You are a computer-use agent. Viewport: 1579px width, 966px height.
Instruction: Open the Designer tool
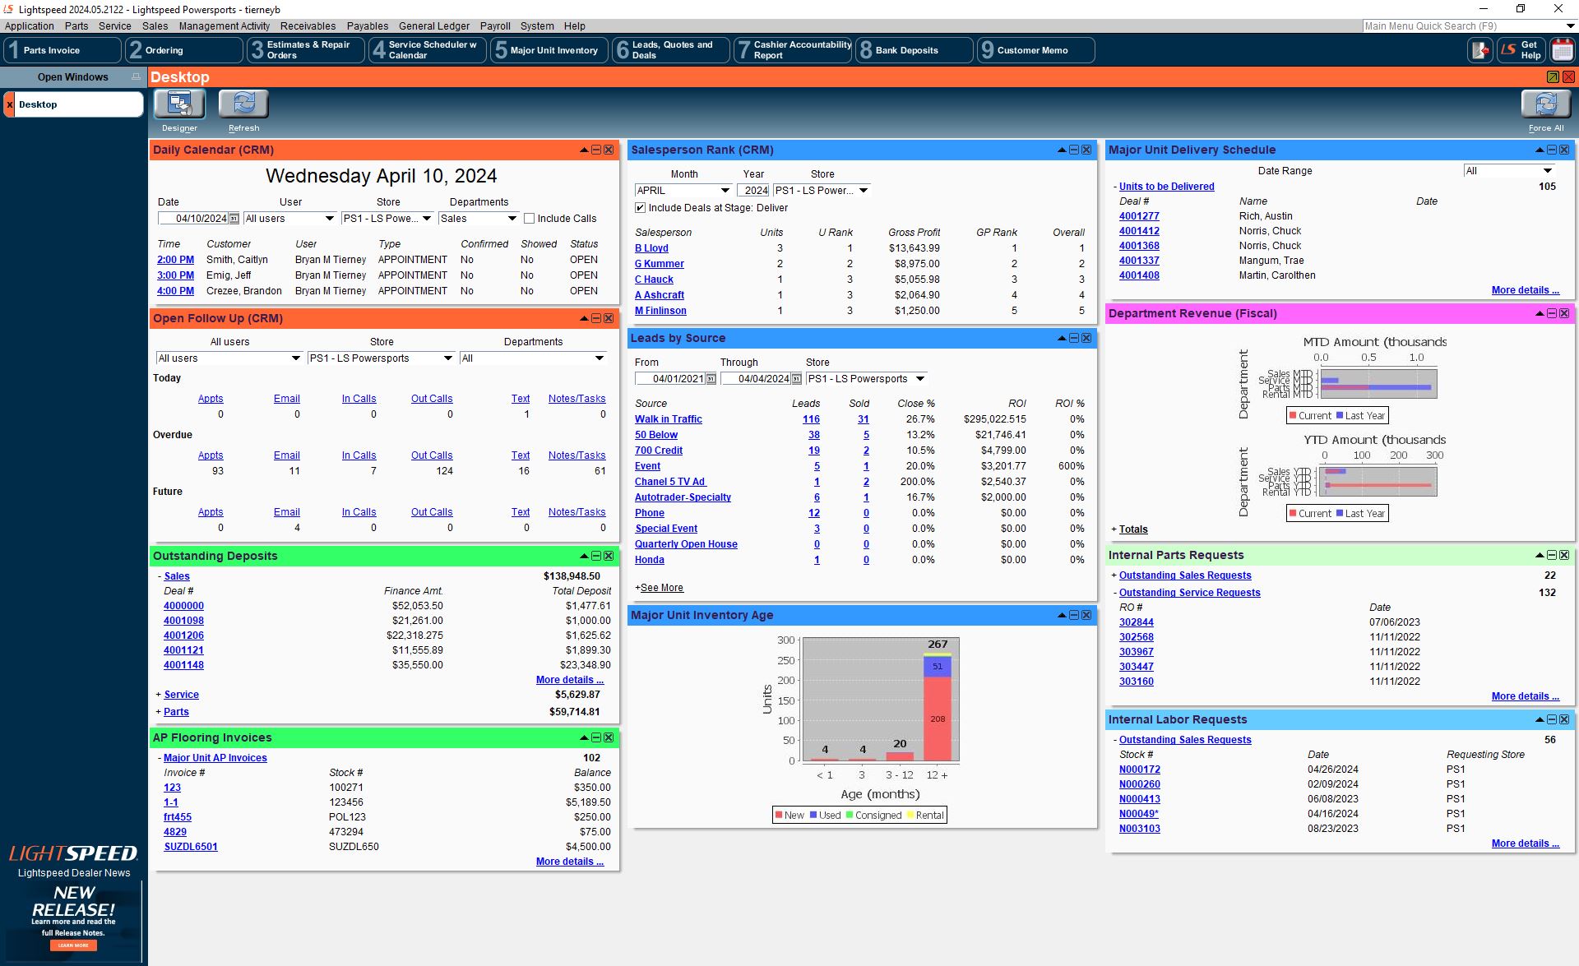coord(178,104)
